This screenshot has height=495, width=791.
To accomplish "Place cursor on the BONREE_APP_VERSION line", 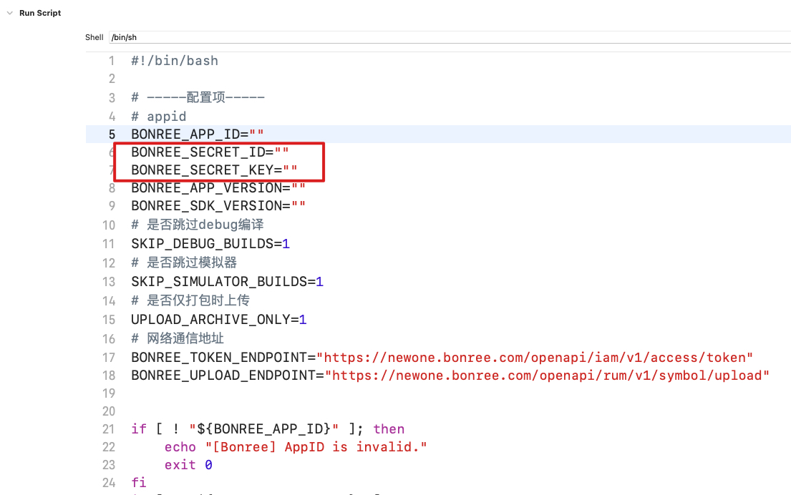I will 218,188.
